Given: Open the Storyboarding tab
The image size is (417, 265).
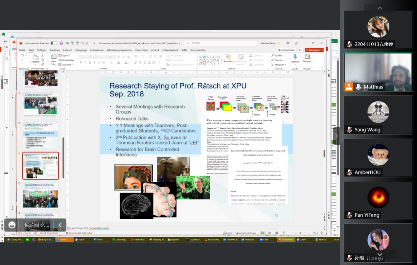Looking at the screenshot, I should coord(198,50).
